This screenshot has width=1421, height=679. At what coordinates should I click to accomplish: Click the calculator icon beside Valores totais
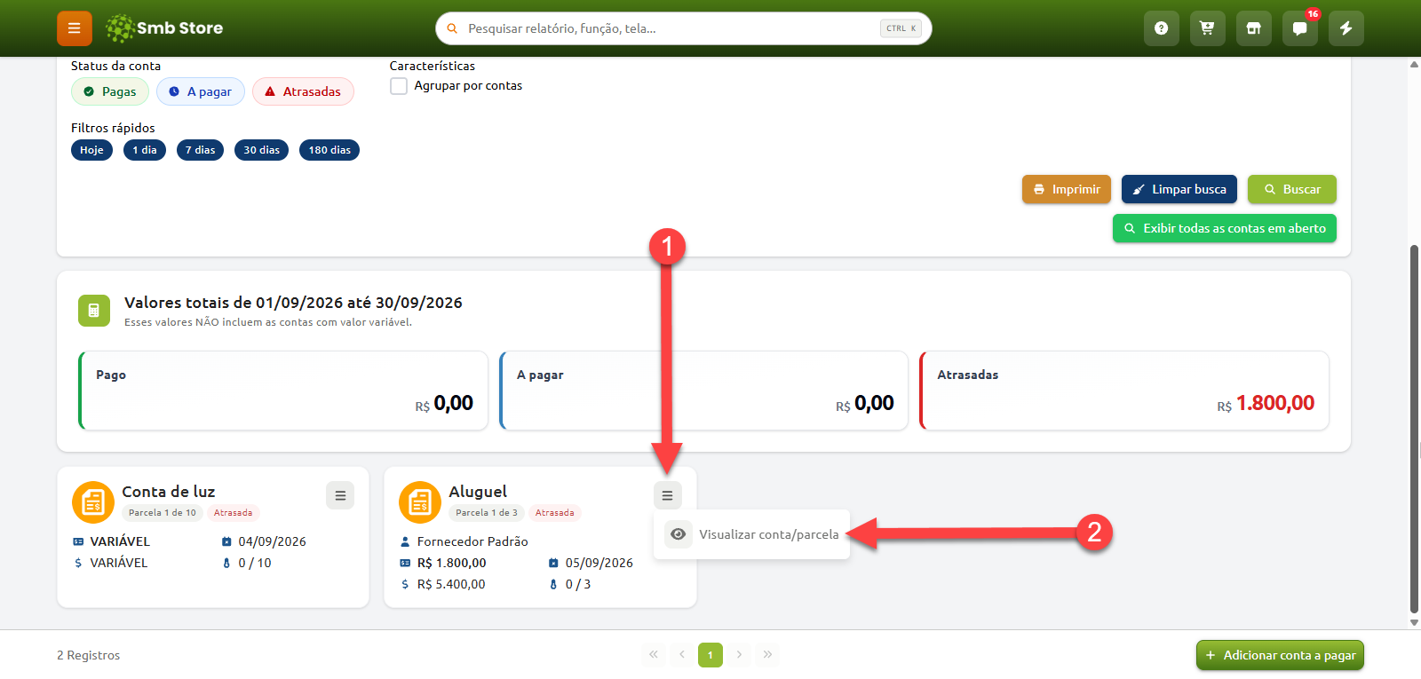94,311
